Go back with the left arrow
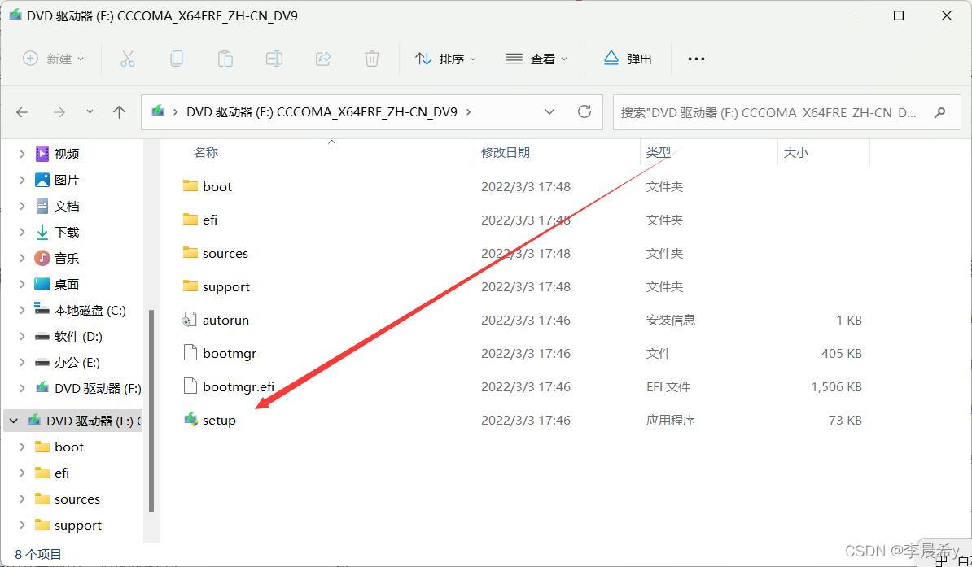The image size is (972, 567). 22,112
